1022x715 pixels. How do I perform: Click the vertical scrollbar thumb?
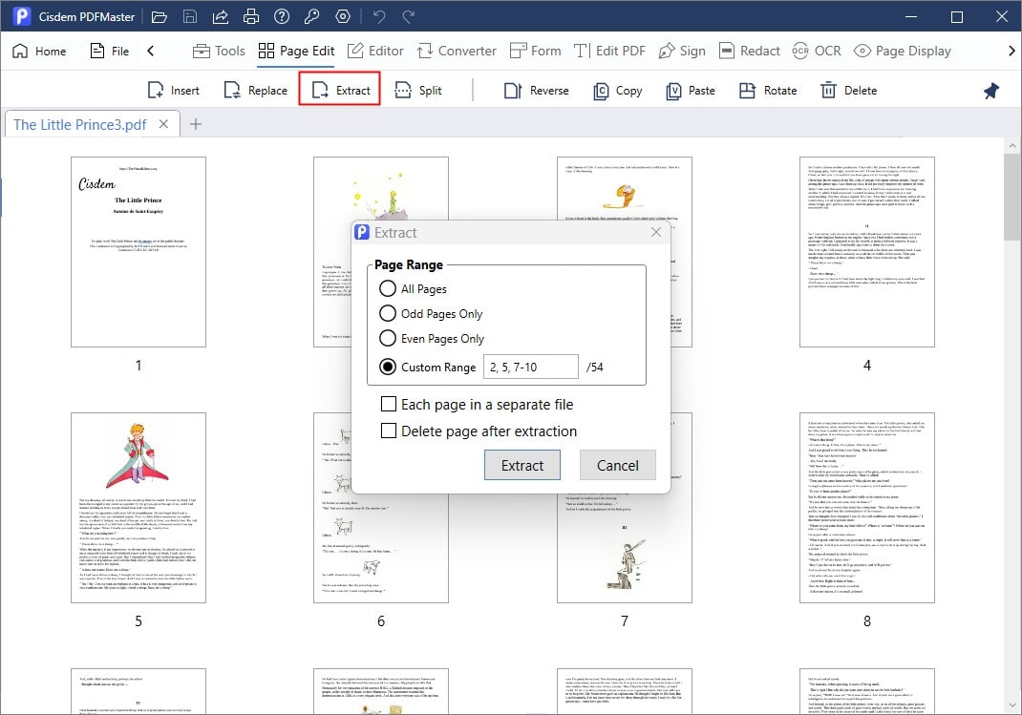(x=1012, y=197)
